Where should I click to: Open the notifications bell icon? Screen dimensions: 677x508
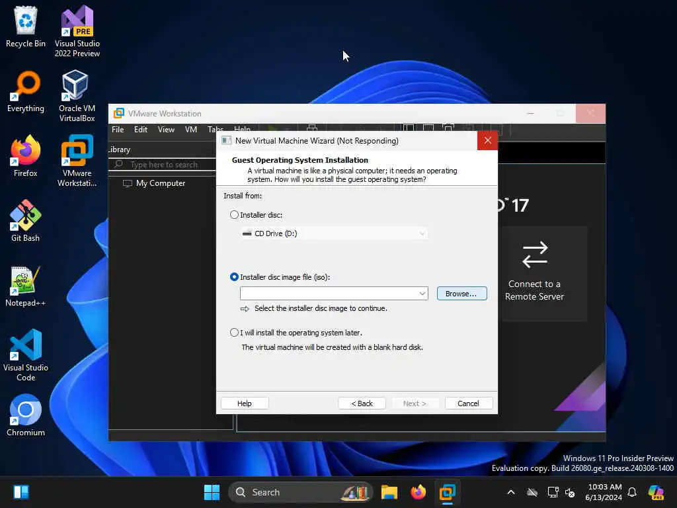[x=632, y=492]
